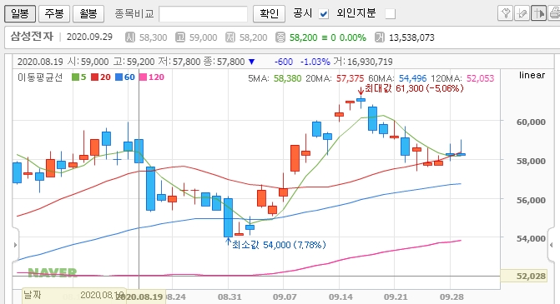Click the green 58,200 closing price
The image size is (560, 304).
pos(303,37)
